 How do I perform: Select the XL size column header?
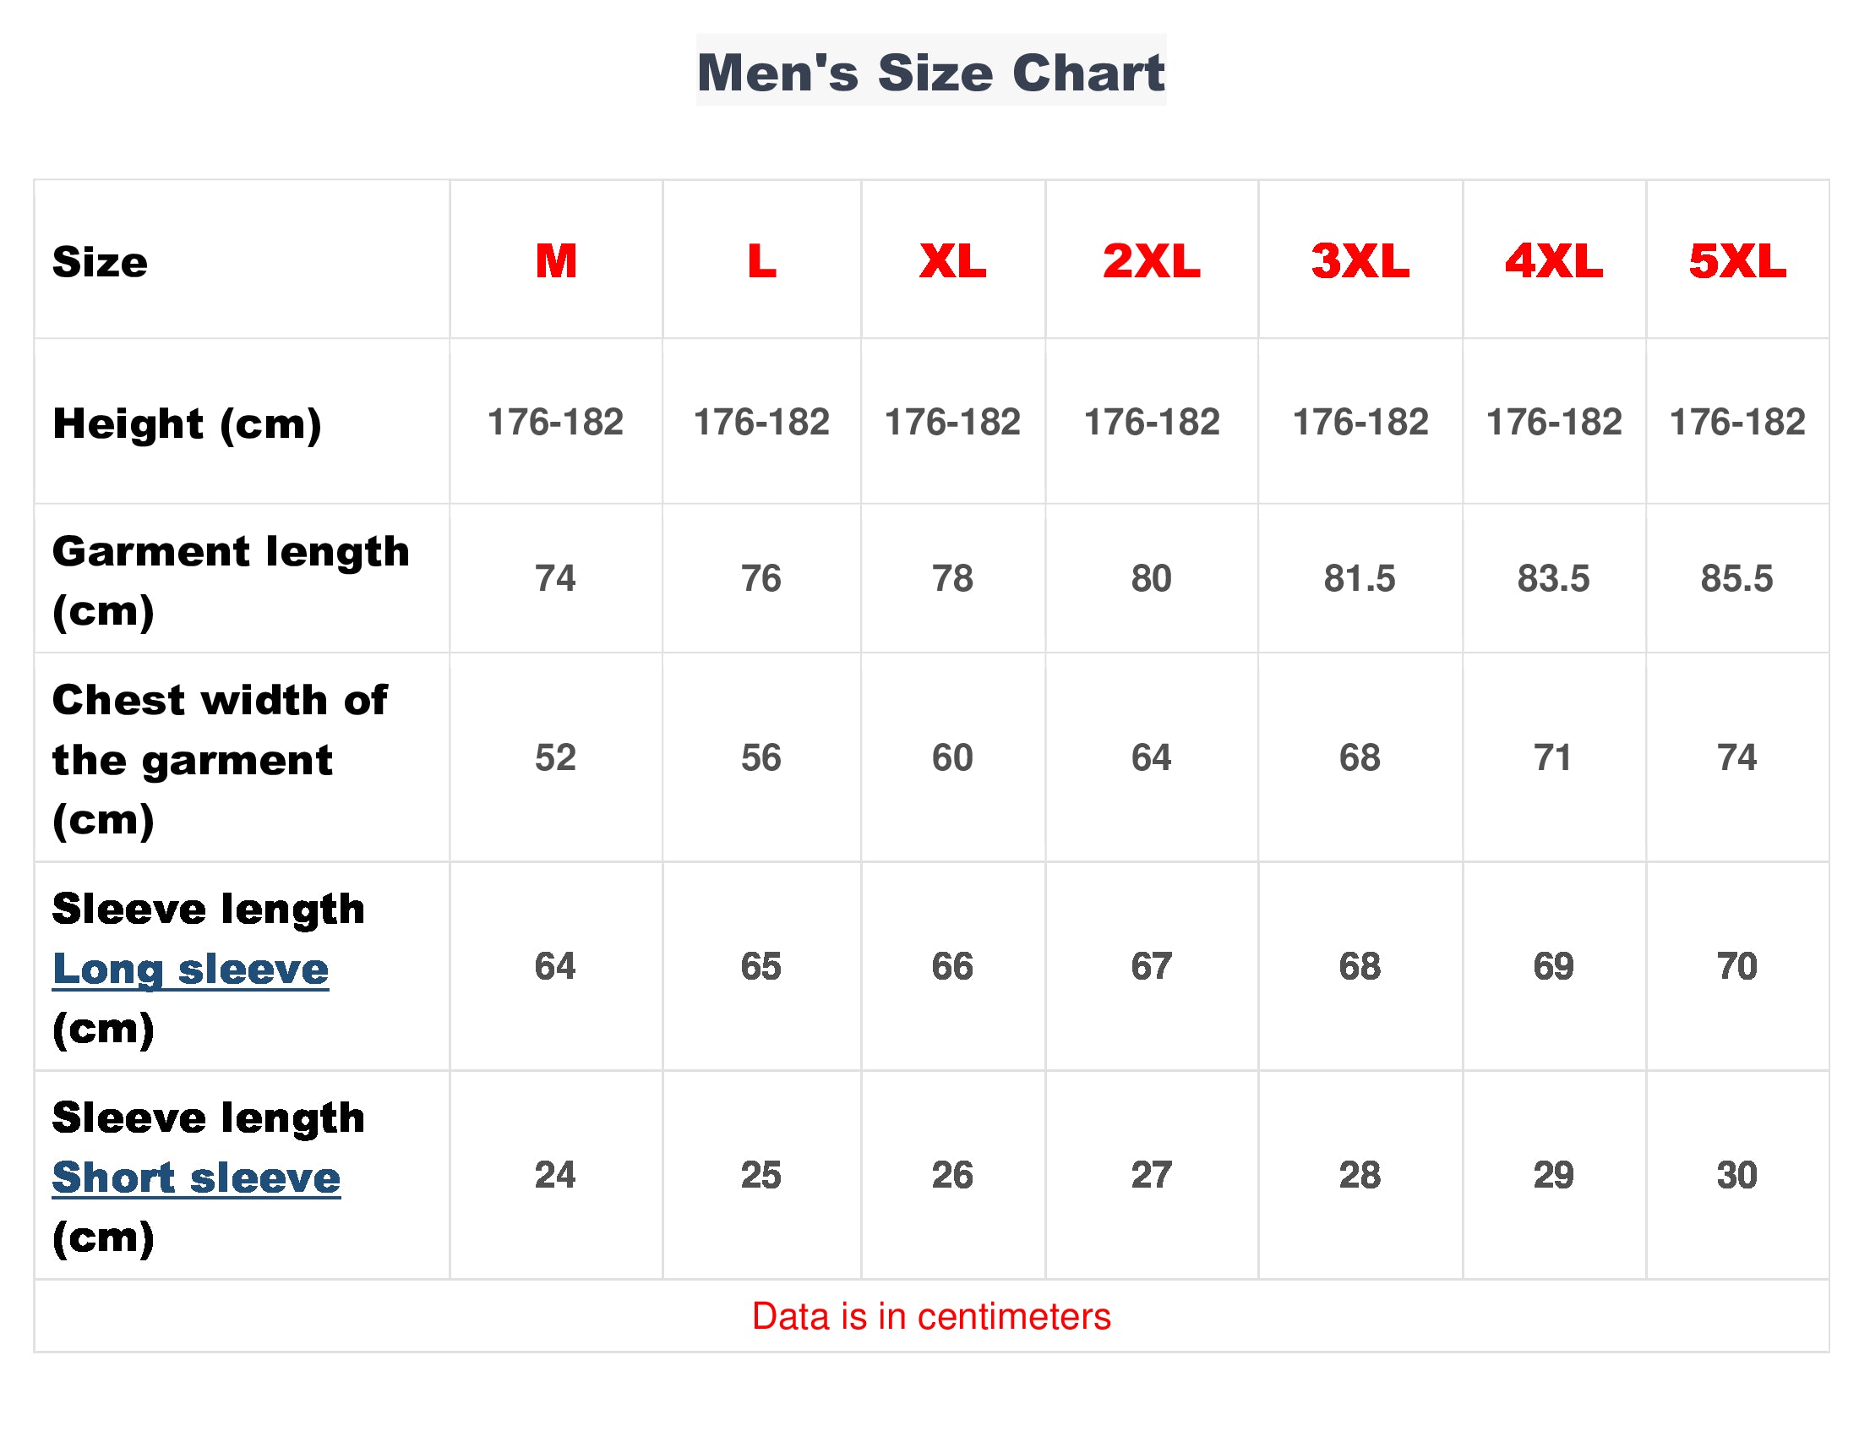pyautogui.click(x=952, y=261)
